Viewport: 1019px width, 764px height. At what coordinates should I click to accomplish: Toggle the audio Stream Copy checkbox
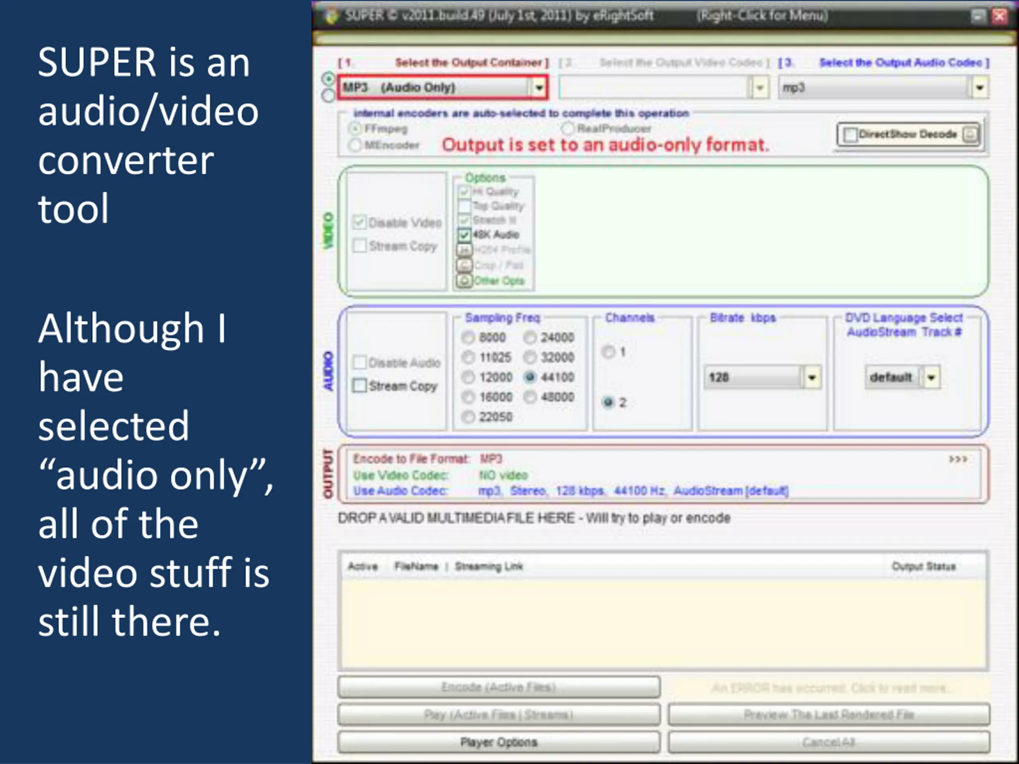point(359,386)
